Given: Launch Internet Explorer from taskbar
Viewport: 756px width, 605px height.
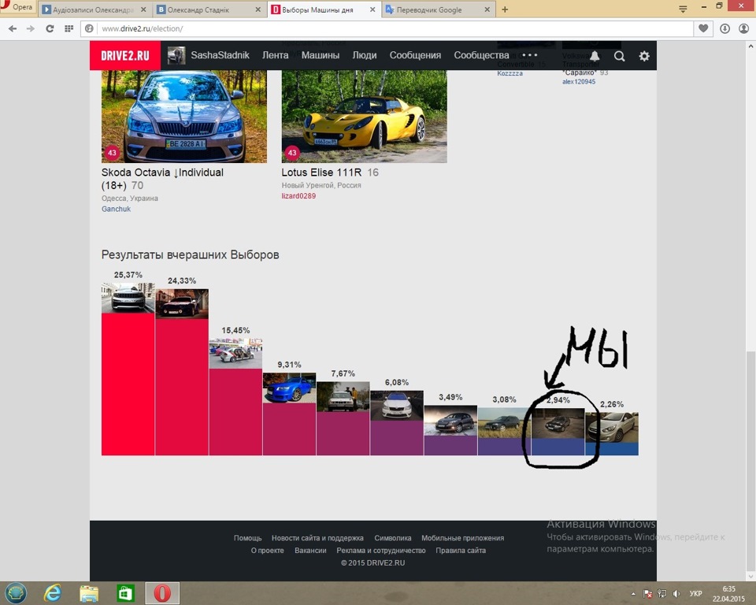Looking at the screenshot, I should click(x=53, y=593).
